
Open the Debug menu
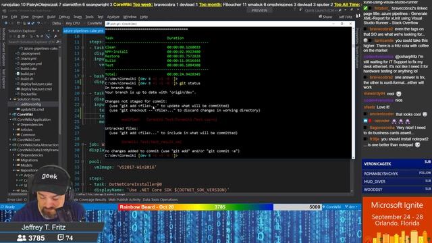click(x=64, y=17)
